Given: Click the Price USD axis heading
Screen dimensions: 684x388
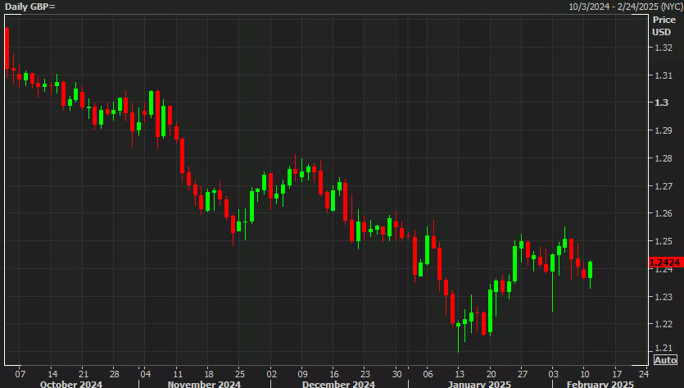Looking at the screenshot, I should tap(664, 25).
